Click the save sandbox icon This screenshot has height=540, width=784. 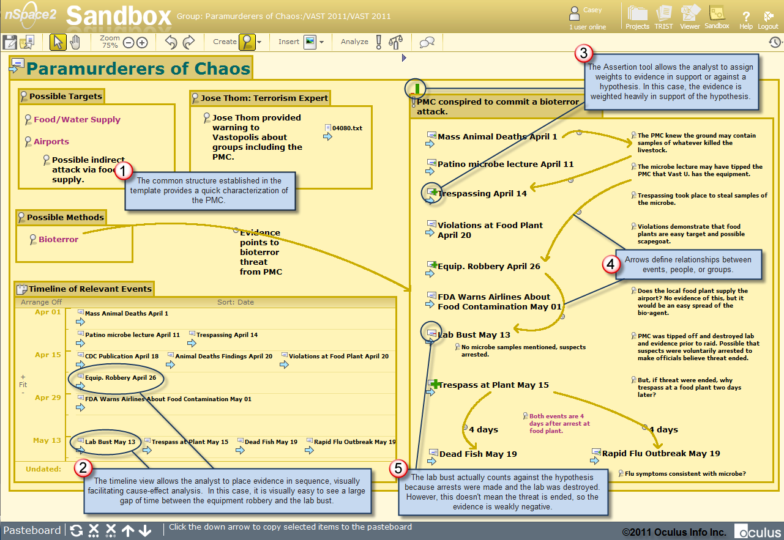tap(10, 42)
